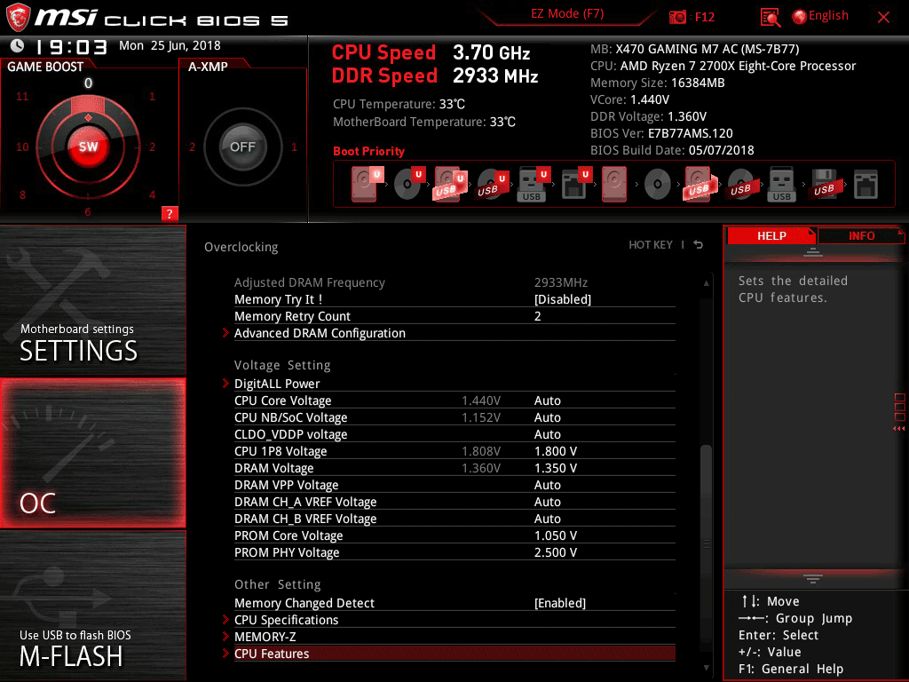Image resolution: width=909 pixels, height=682 pixels.
Task: Toggle the Game Boost SW knob
Action: click(88, 147)
